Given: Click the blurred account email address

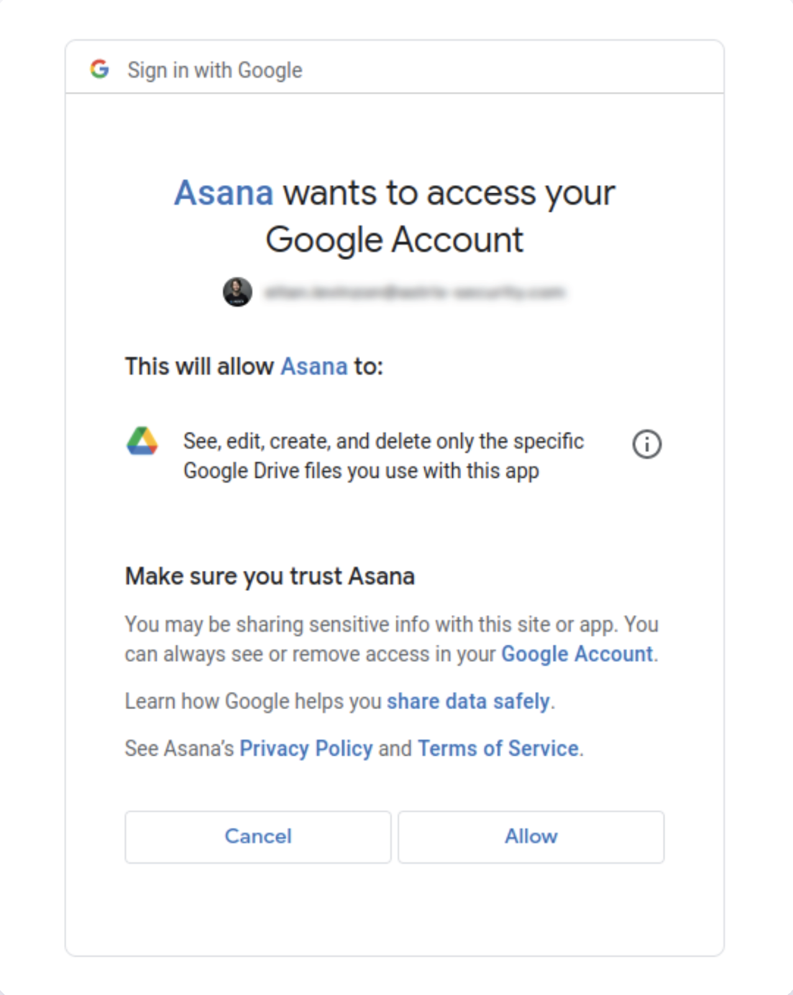Looking at the screenshot, I should click(415, 292).
